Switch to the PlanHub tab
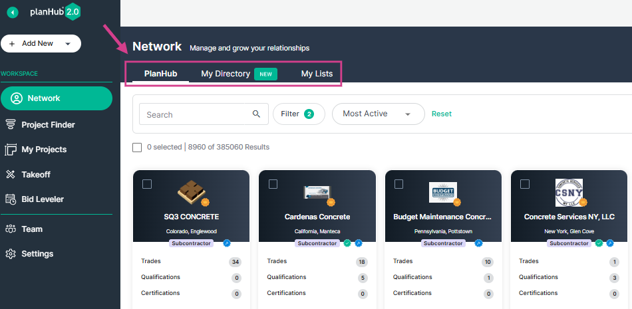The height and width of the screenshot is (309, 632). (161, 74)
